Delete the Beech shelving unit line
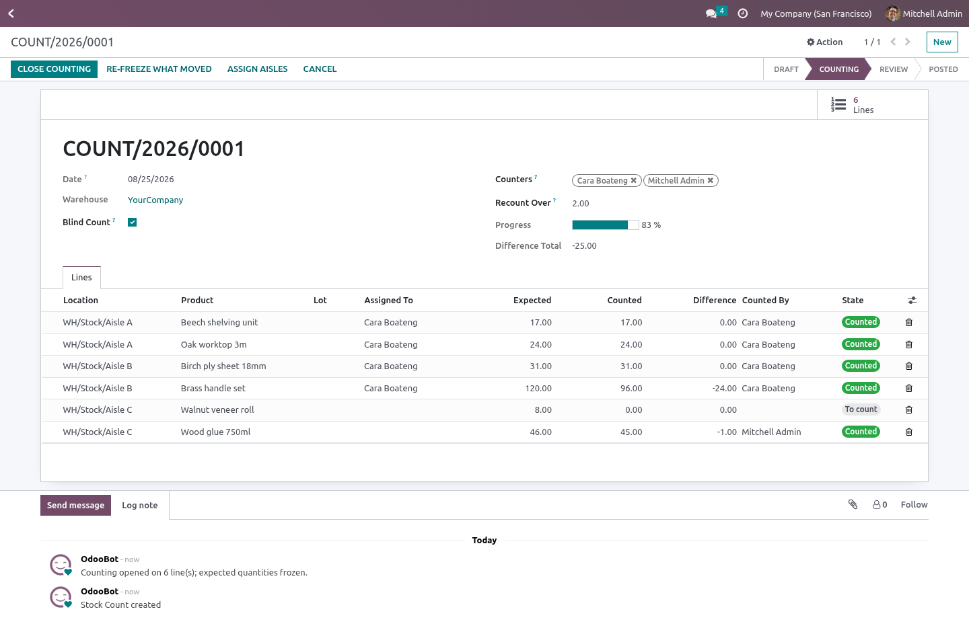 [x=909, y=323]
